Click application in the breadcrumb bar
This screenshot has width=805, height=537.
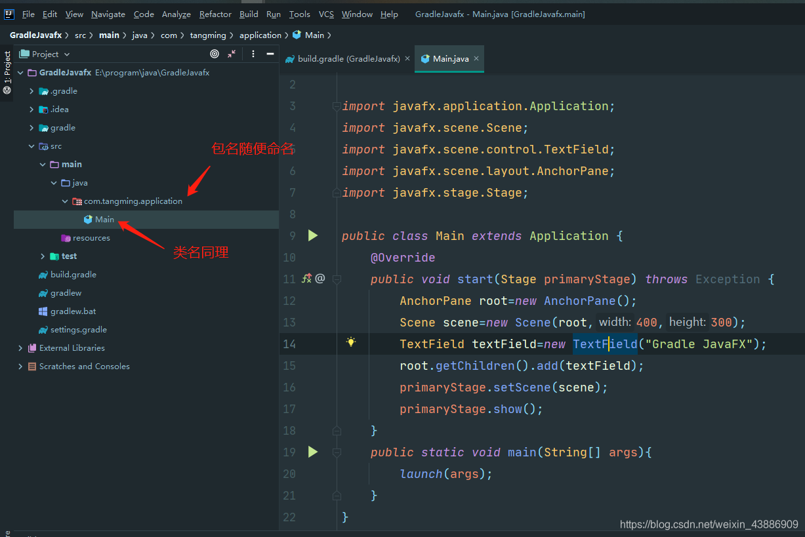(x=260, y=35)
